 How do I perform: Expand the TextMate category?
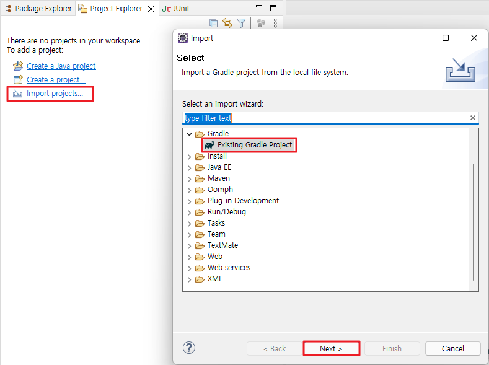pos(189,246)
